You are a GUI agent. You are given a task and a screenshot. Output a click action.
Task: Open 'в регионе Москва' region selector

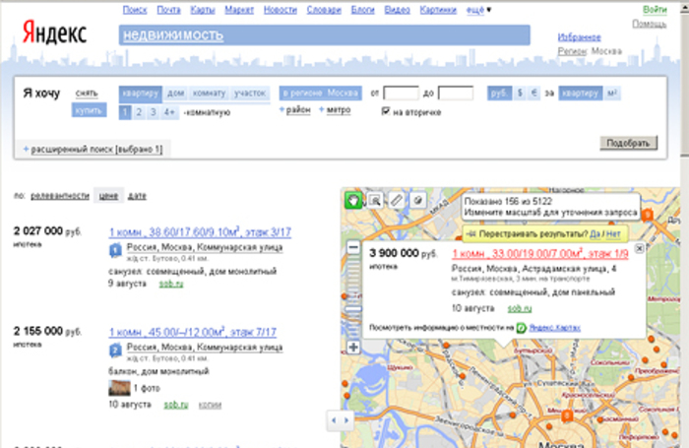321,94
